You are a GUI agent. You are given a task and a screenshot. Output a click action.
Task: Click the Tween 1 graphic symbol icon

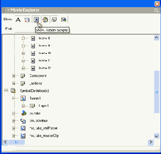pos(23,98)
